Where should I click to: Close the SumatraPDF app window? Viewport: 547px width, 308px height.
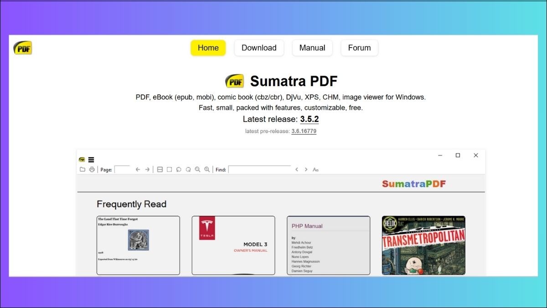(476, 155)
